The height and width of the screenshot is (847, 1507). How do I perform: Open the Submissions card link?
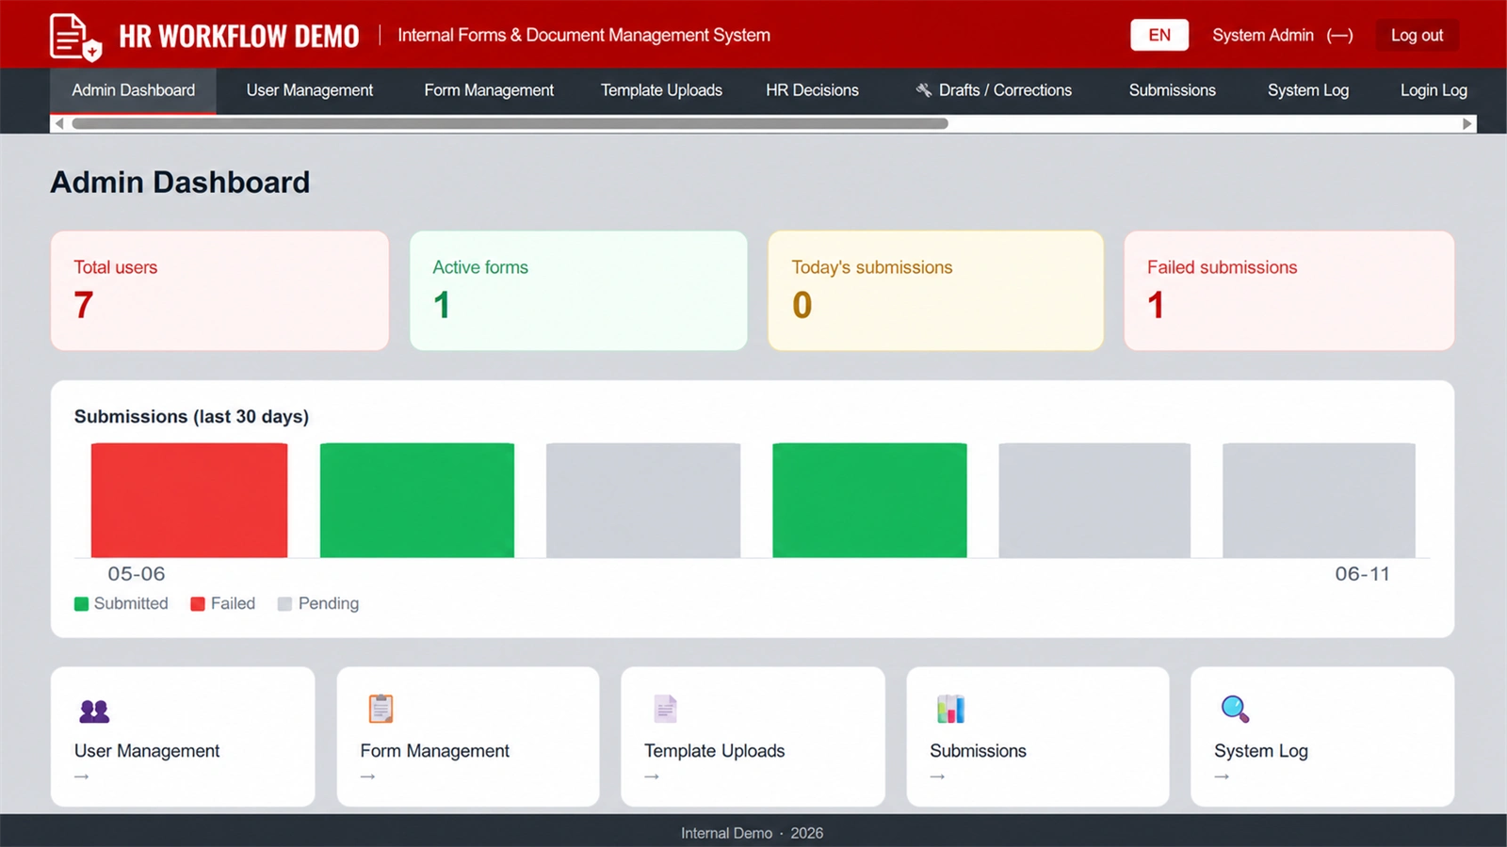(1038, 737)
